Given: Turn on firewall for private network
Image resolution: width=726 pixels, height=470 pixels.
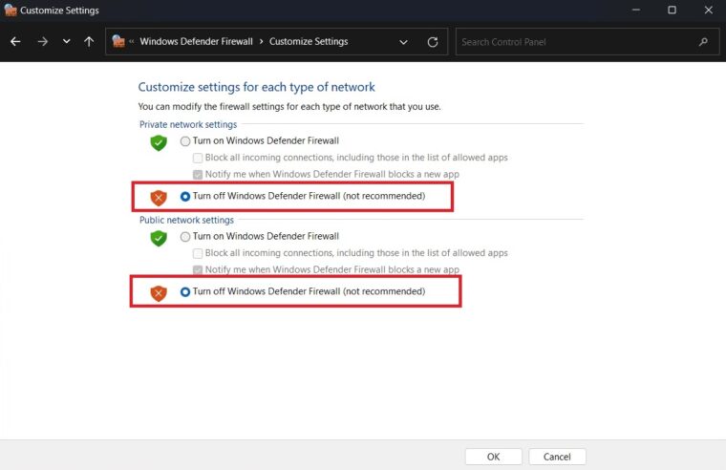Looking at the screenshot, I should (185, 141).
